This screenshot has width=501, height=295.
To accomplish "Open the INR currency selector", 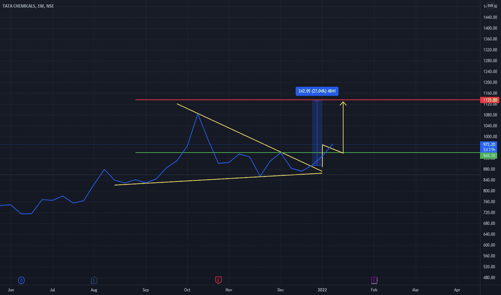I will (490, 6).
